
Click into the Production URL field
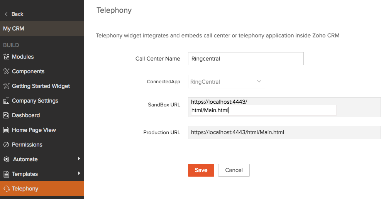[284, 132]
